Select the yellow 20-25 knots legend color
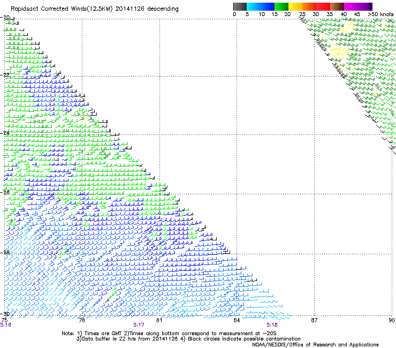 pyautogui.click(x=295, y=6)
